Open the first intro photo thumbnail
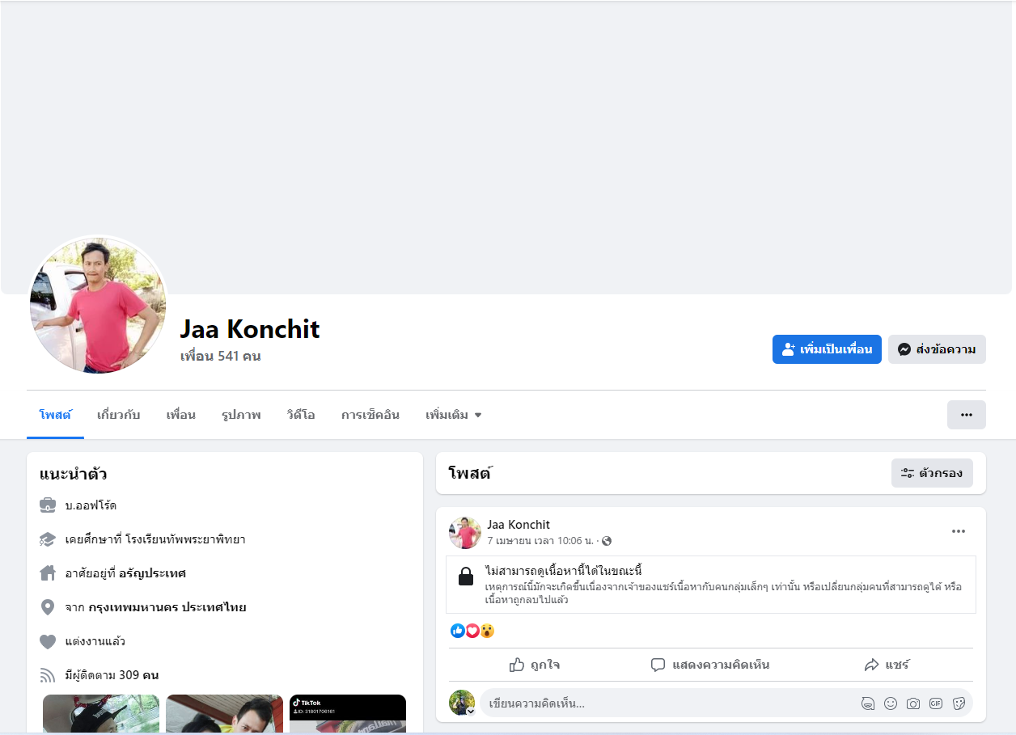Image resolution: width=1016 pixels, height=735 pixels. point(101,714)
